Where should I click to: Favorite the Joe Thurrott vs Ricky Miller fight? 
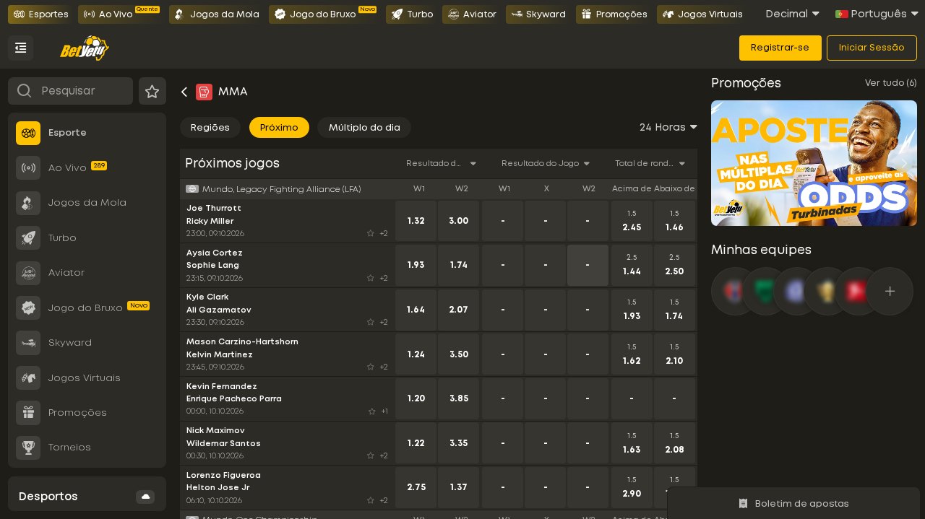click(371, 233)
